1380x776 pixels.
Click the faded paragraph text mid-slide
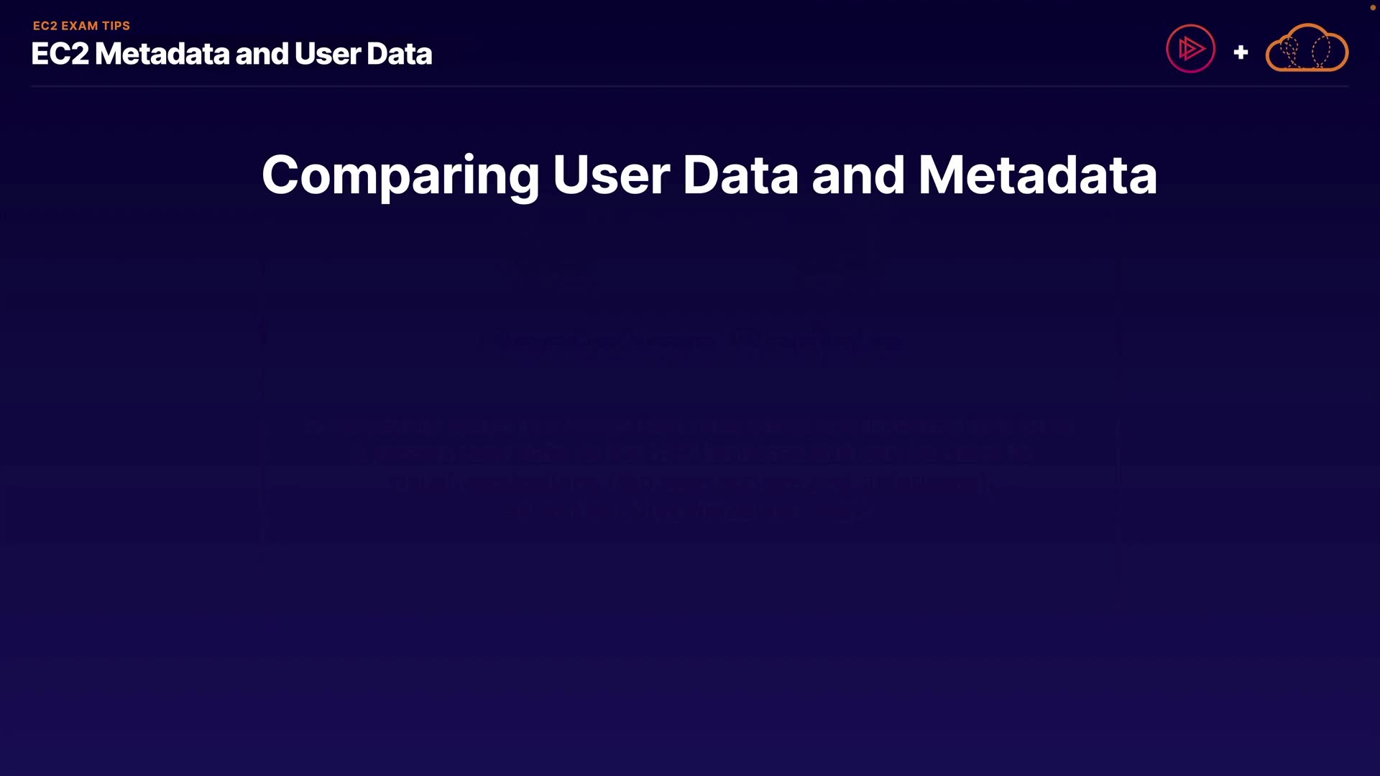(x=690, y=468)
